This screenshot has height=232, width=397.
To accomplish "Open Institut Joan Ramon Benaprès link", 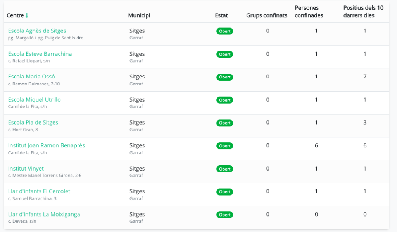I will click(x=46, y=146).
